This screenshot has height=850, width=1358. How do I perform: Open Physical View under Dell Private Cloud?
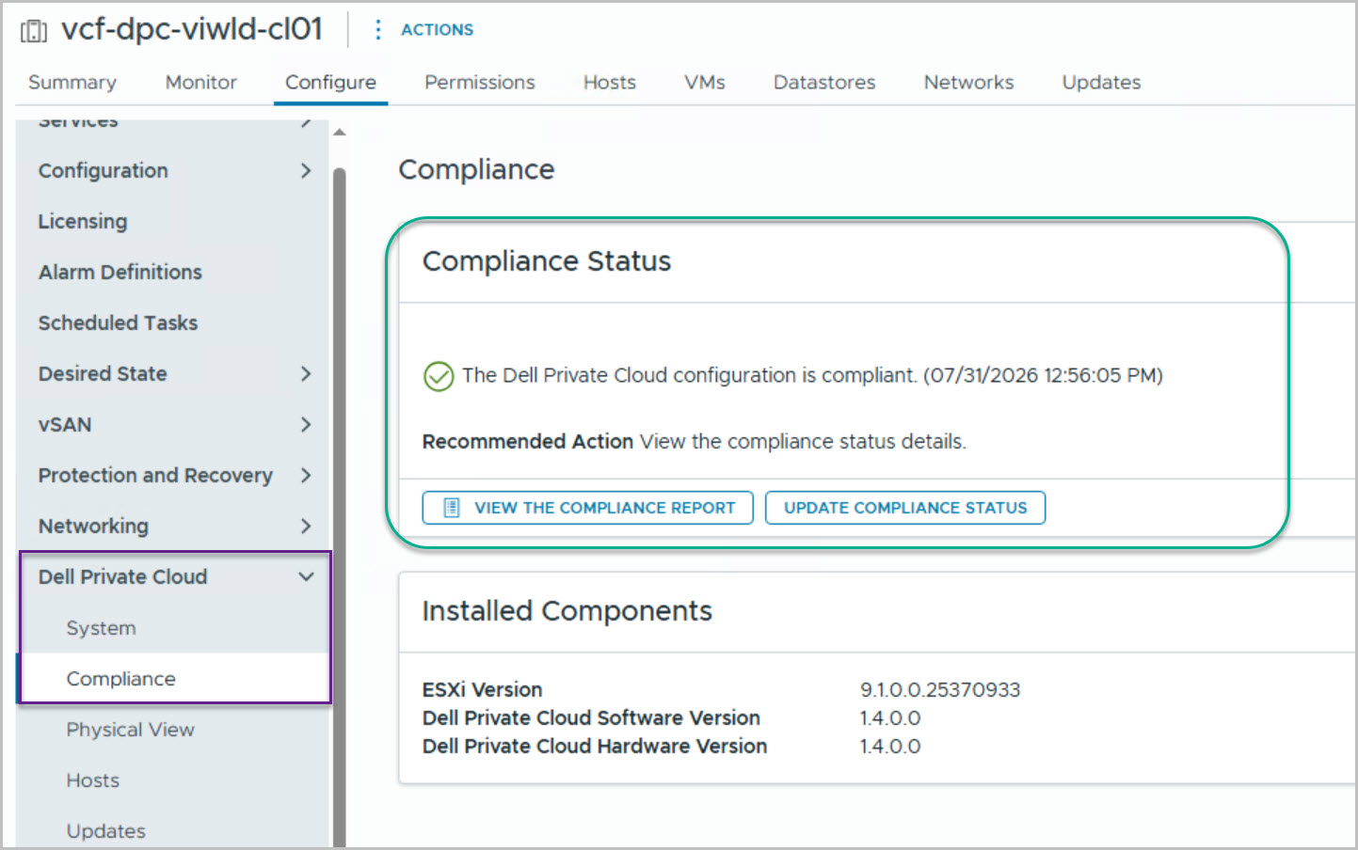pyautogui.click(x=131, y=730)
